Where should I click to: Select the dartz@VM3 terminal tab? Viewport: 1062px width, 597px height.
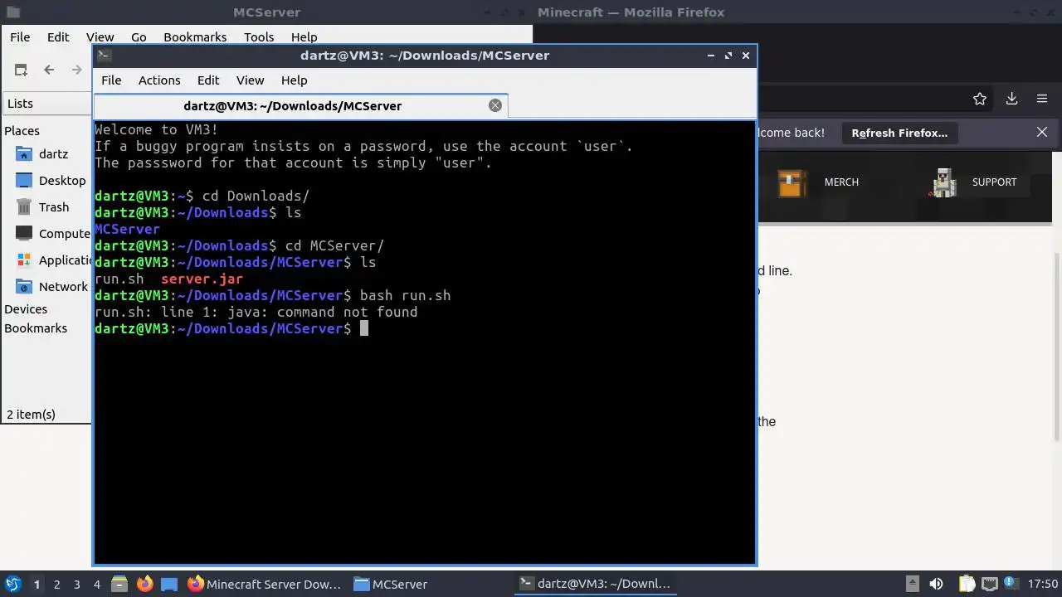292,106
